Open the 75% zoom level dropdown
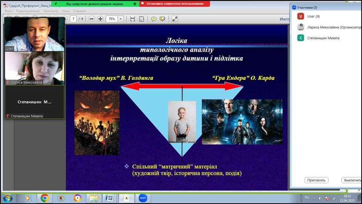Image resolution: width=362 pixels, height=204 pixels. 120,19
